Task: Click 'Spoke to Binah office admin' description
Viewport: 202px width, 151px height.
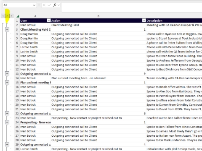Action: [x=174, y=87]
